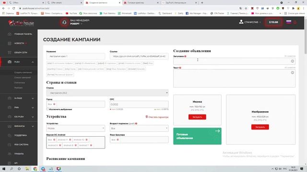Expand the IN-PAGE sidebar menu
Image resolution: width=307 pixels, height=172 pixels.
click(33, 98)
